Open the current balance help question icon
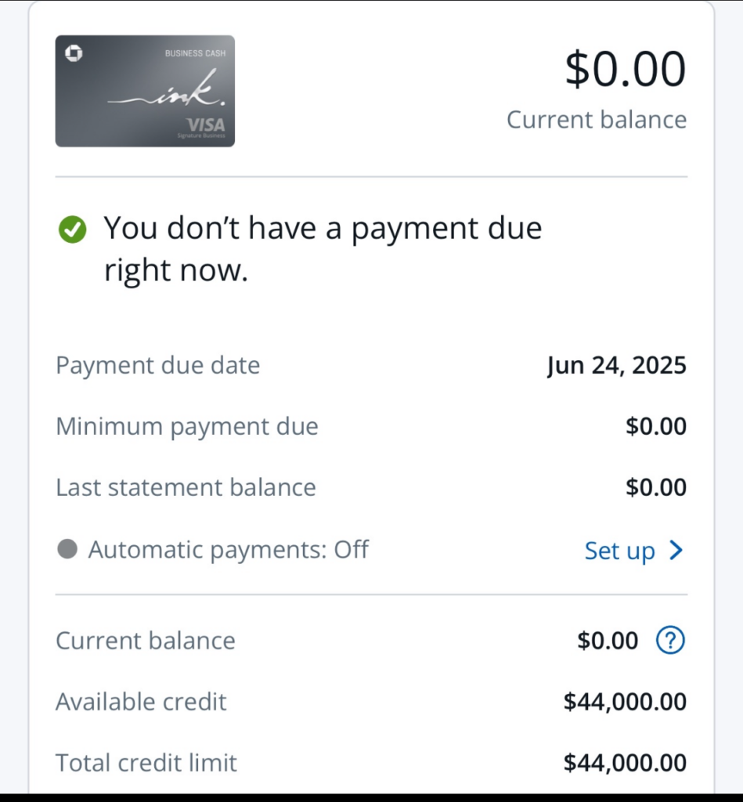 (x=670, y=641)
